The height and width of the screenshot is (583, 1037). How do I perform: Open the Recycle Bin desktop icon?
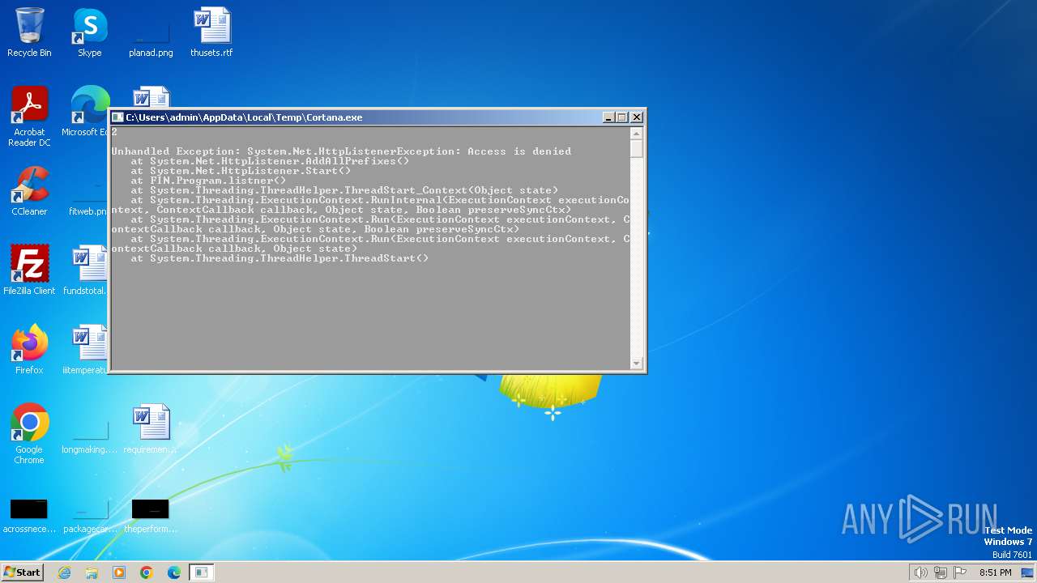point(29,32)
